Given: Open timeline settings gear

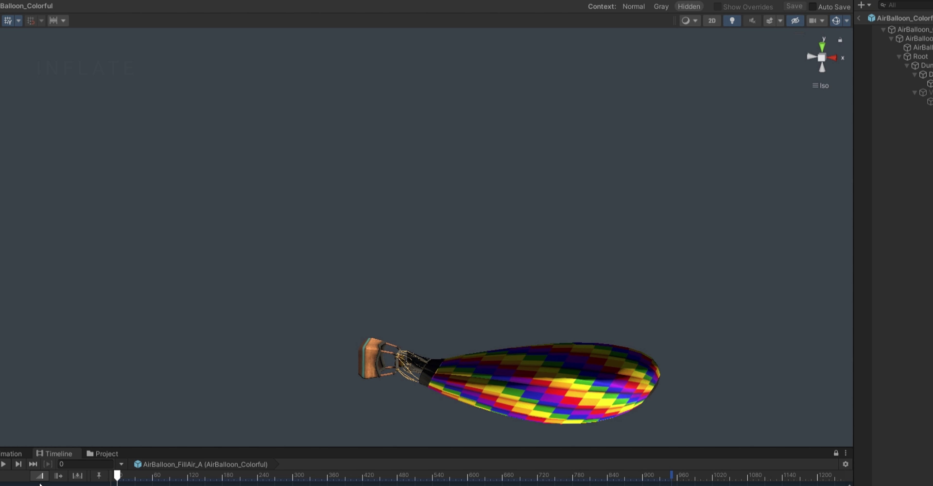Looking at the screenshot, I should [x=846, y=464].
